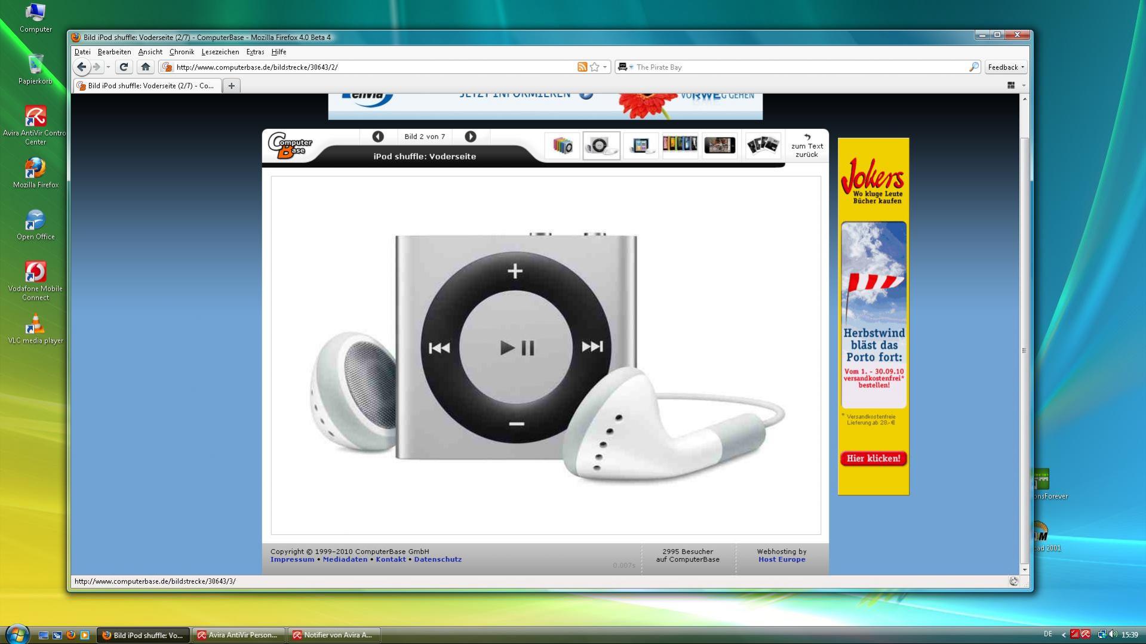The height and width of the screenshot is (644, 1146).
Task: Click the status bar add-on icon
Action: pyautogui.click(x=1013, y=581)
